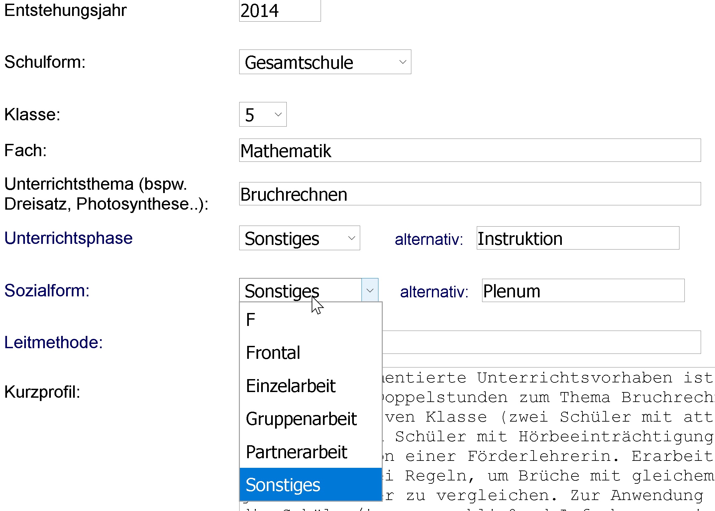Open the Schulform dropdown showing Gesamtschule

[x=325, y=62]
